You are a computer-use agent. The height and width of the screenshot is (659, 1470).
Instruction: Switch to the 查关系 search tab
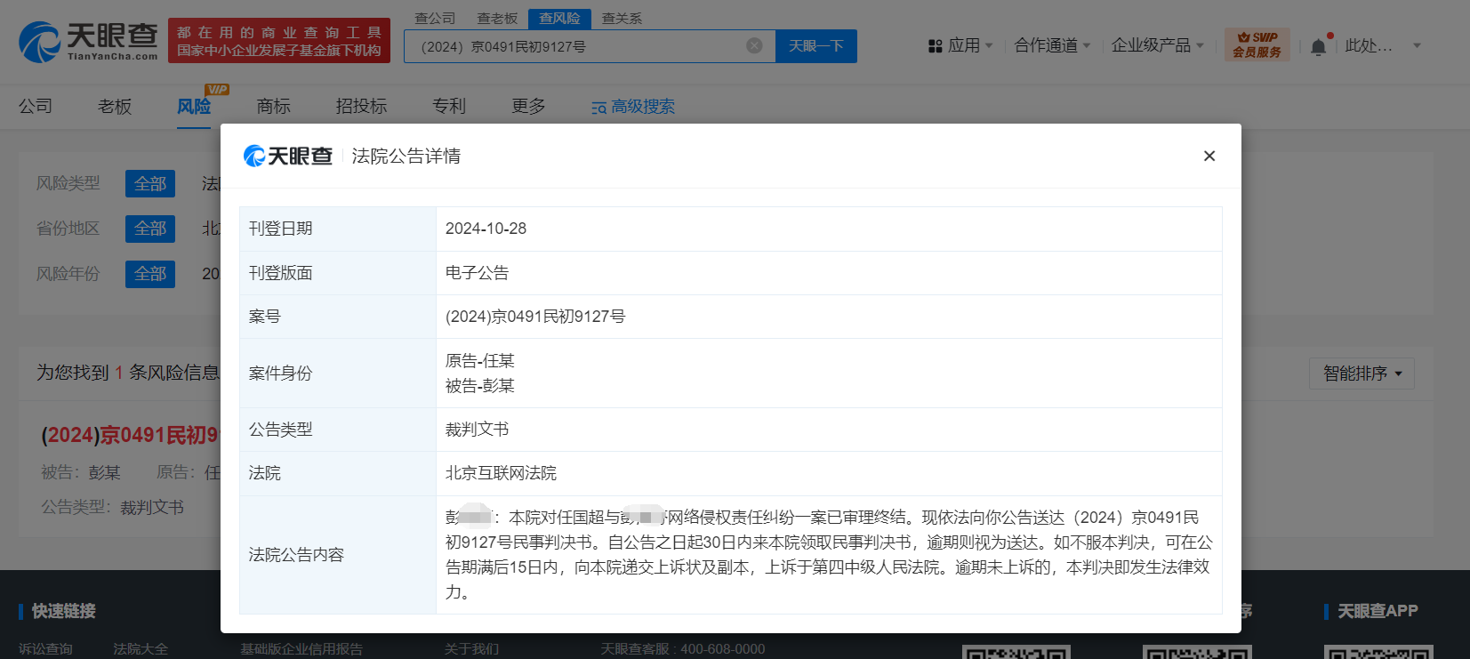point(622,18)
